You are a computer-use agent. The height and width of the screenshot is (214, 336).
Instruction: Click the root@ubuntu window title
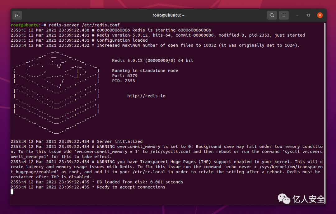[168, 15]
